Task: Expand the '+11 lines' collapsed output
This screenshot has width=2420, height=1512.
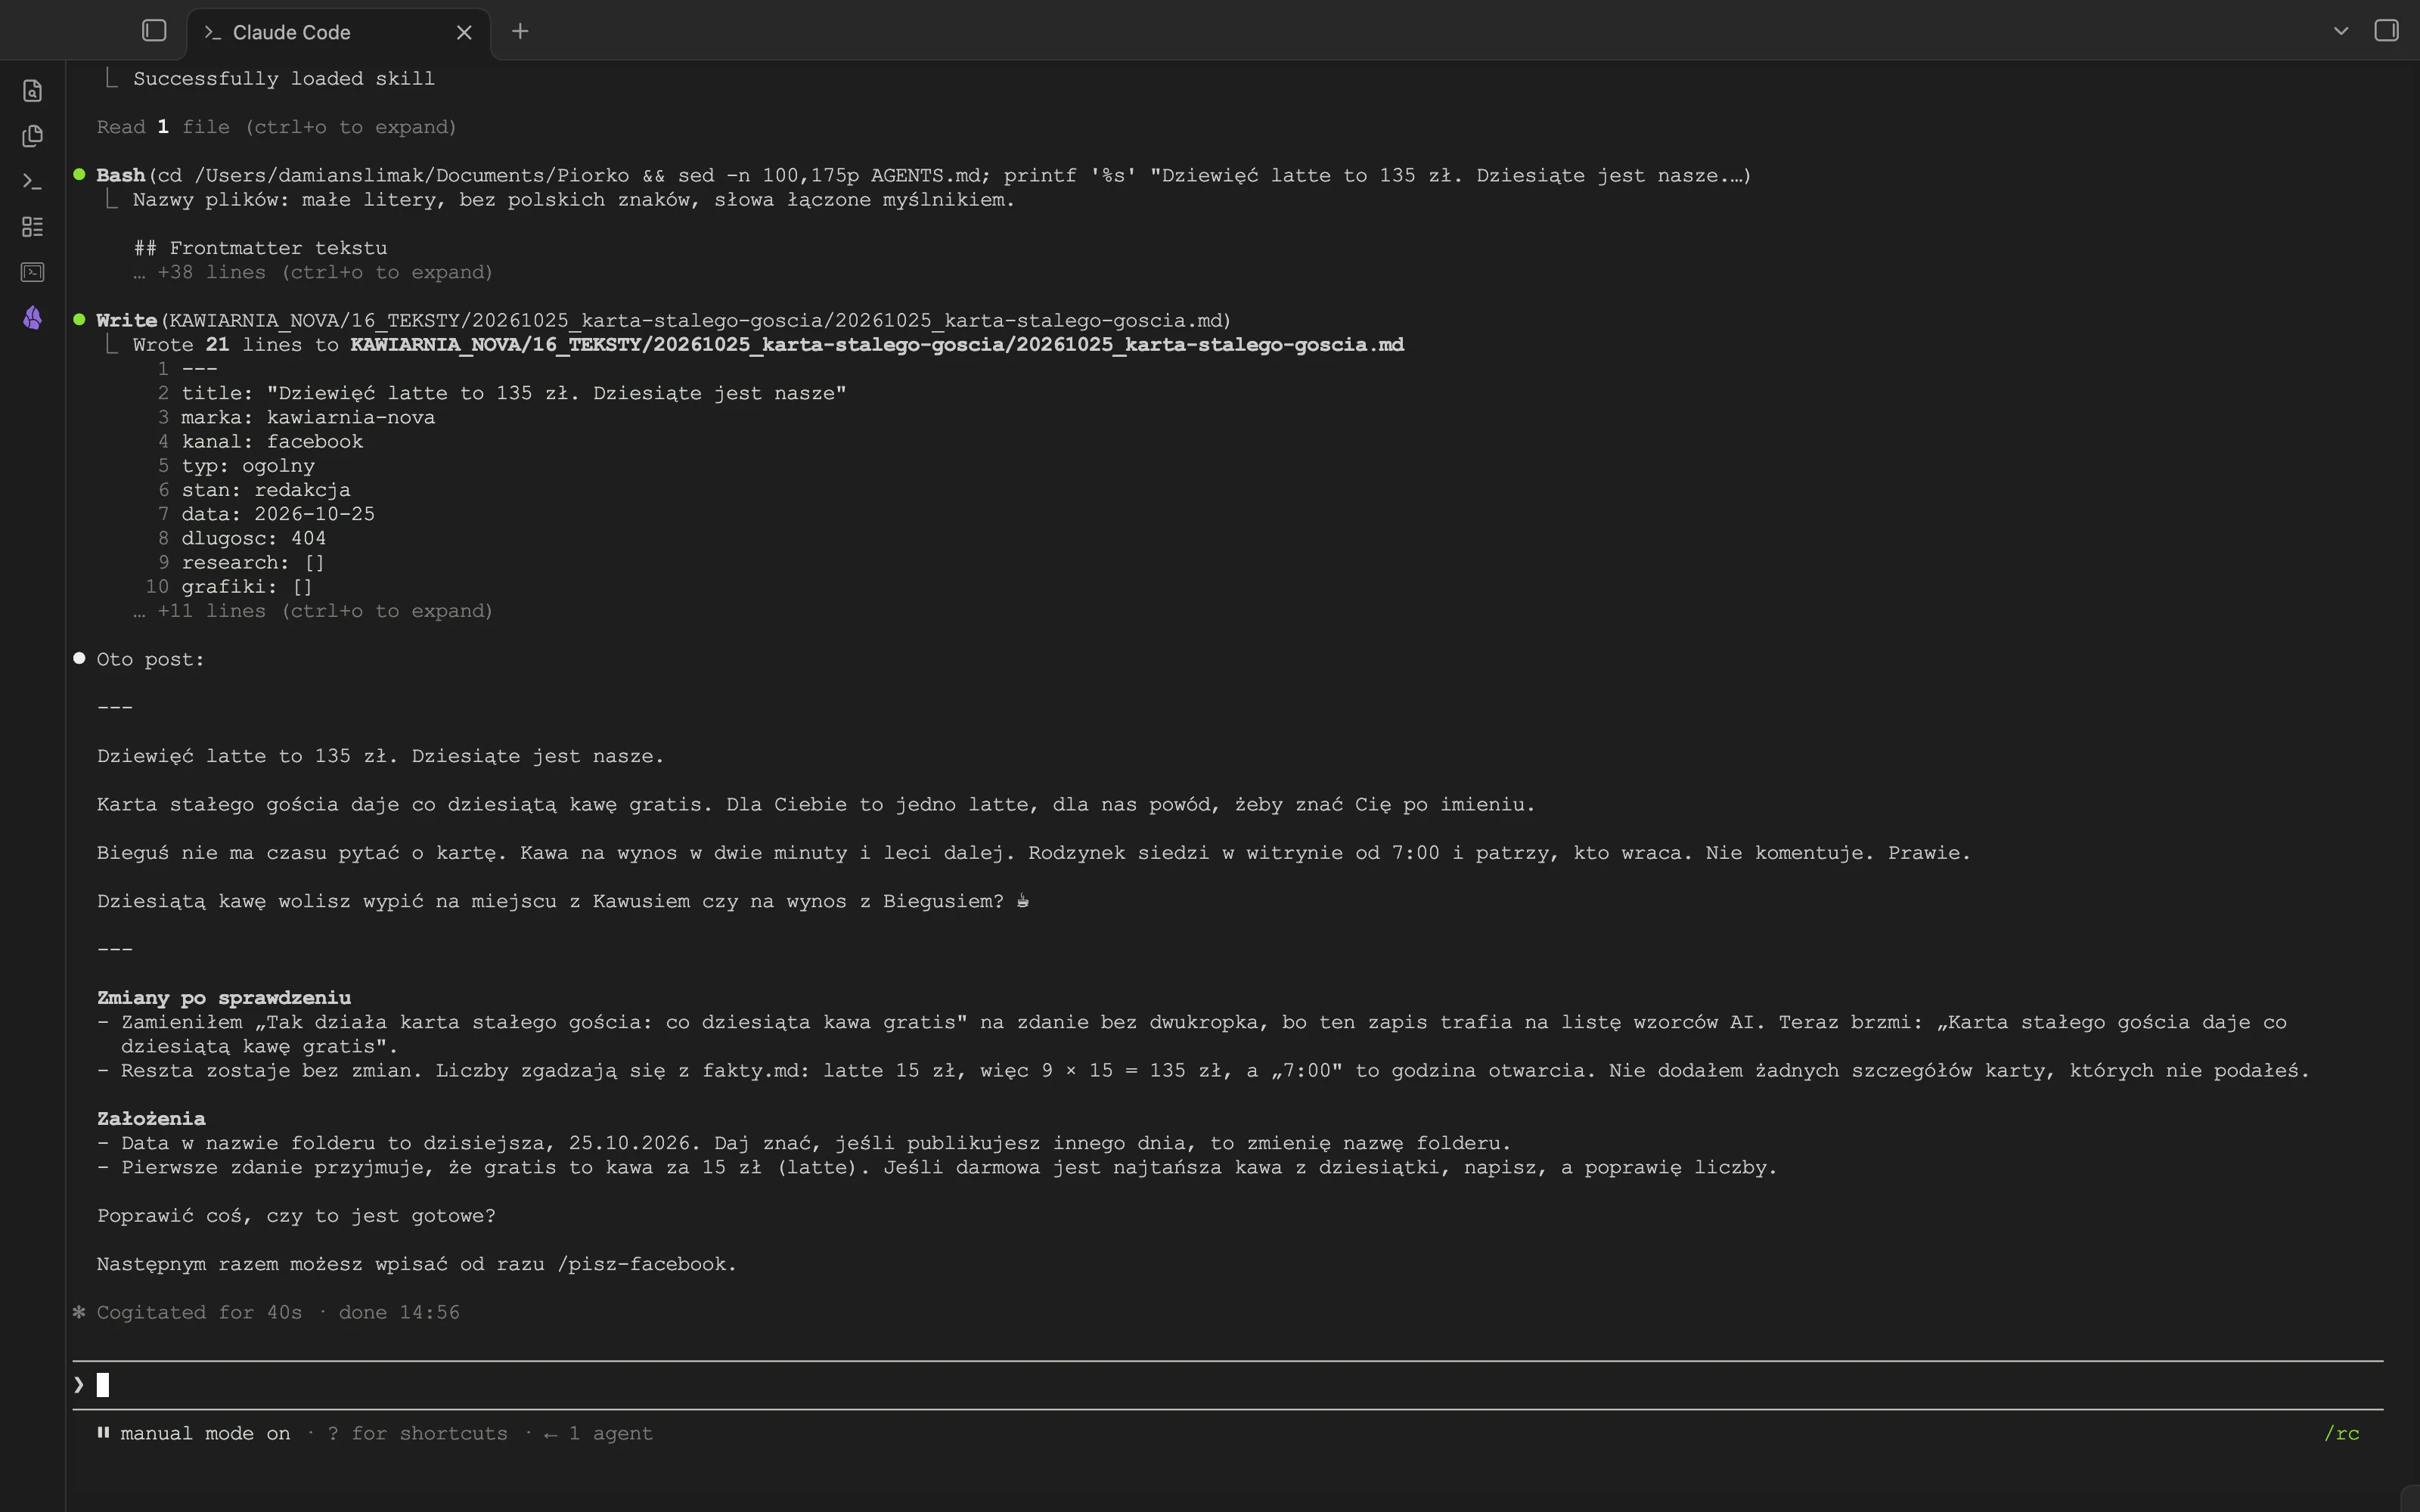Action: 313,611
